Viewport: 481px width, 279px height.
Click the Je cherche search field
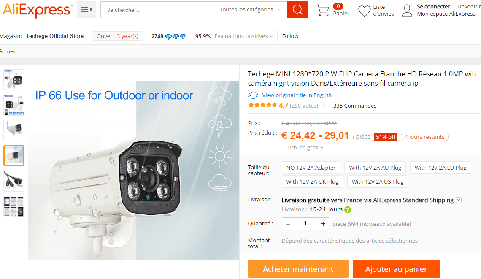[x=157, y=10]
